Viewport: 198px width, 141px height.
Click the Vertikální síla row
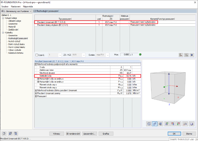pyautogui.click(x=88, y=76)
